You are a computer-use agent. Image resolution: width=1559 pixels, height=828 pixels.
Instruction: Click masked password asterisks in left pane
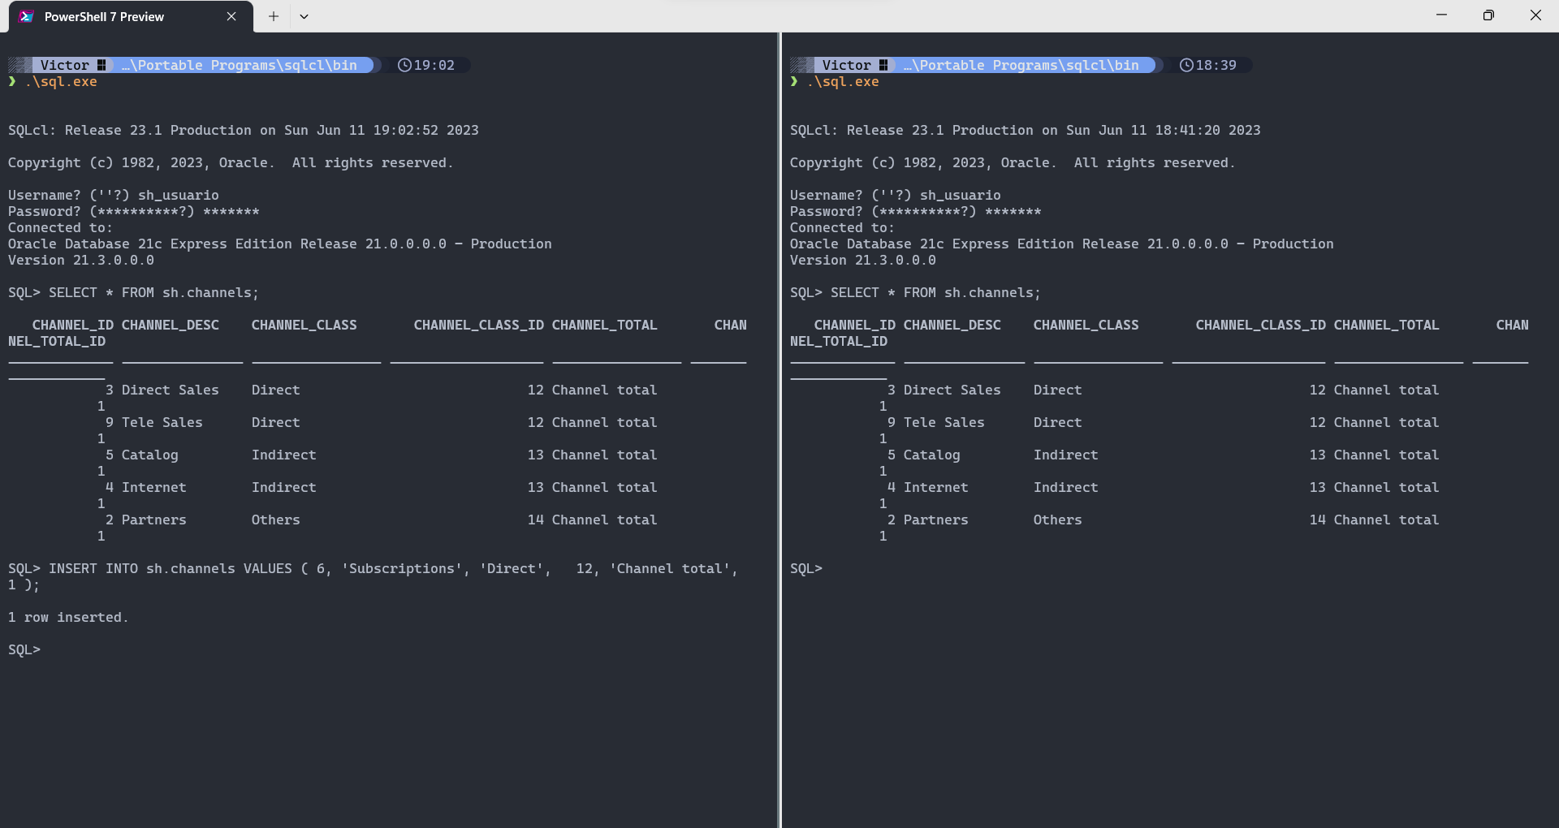tap(231, 211)
